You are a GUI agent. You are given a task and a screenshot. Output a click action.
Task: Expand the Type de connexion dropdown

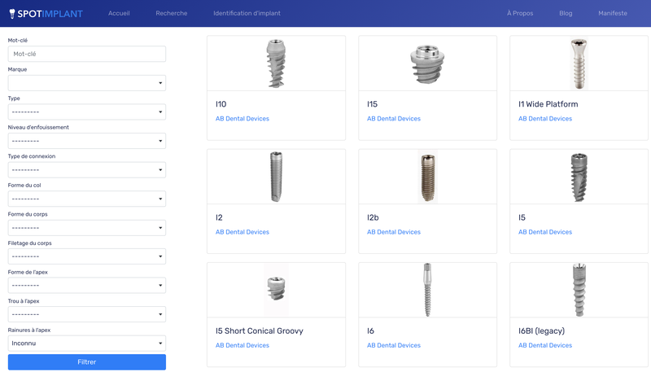[x=87, y=170]
